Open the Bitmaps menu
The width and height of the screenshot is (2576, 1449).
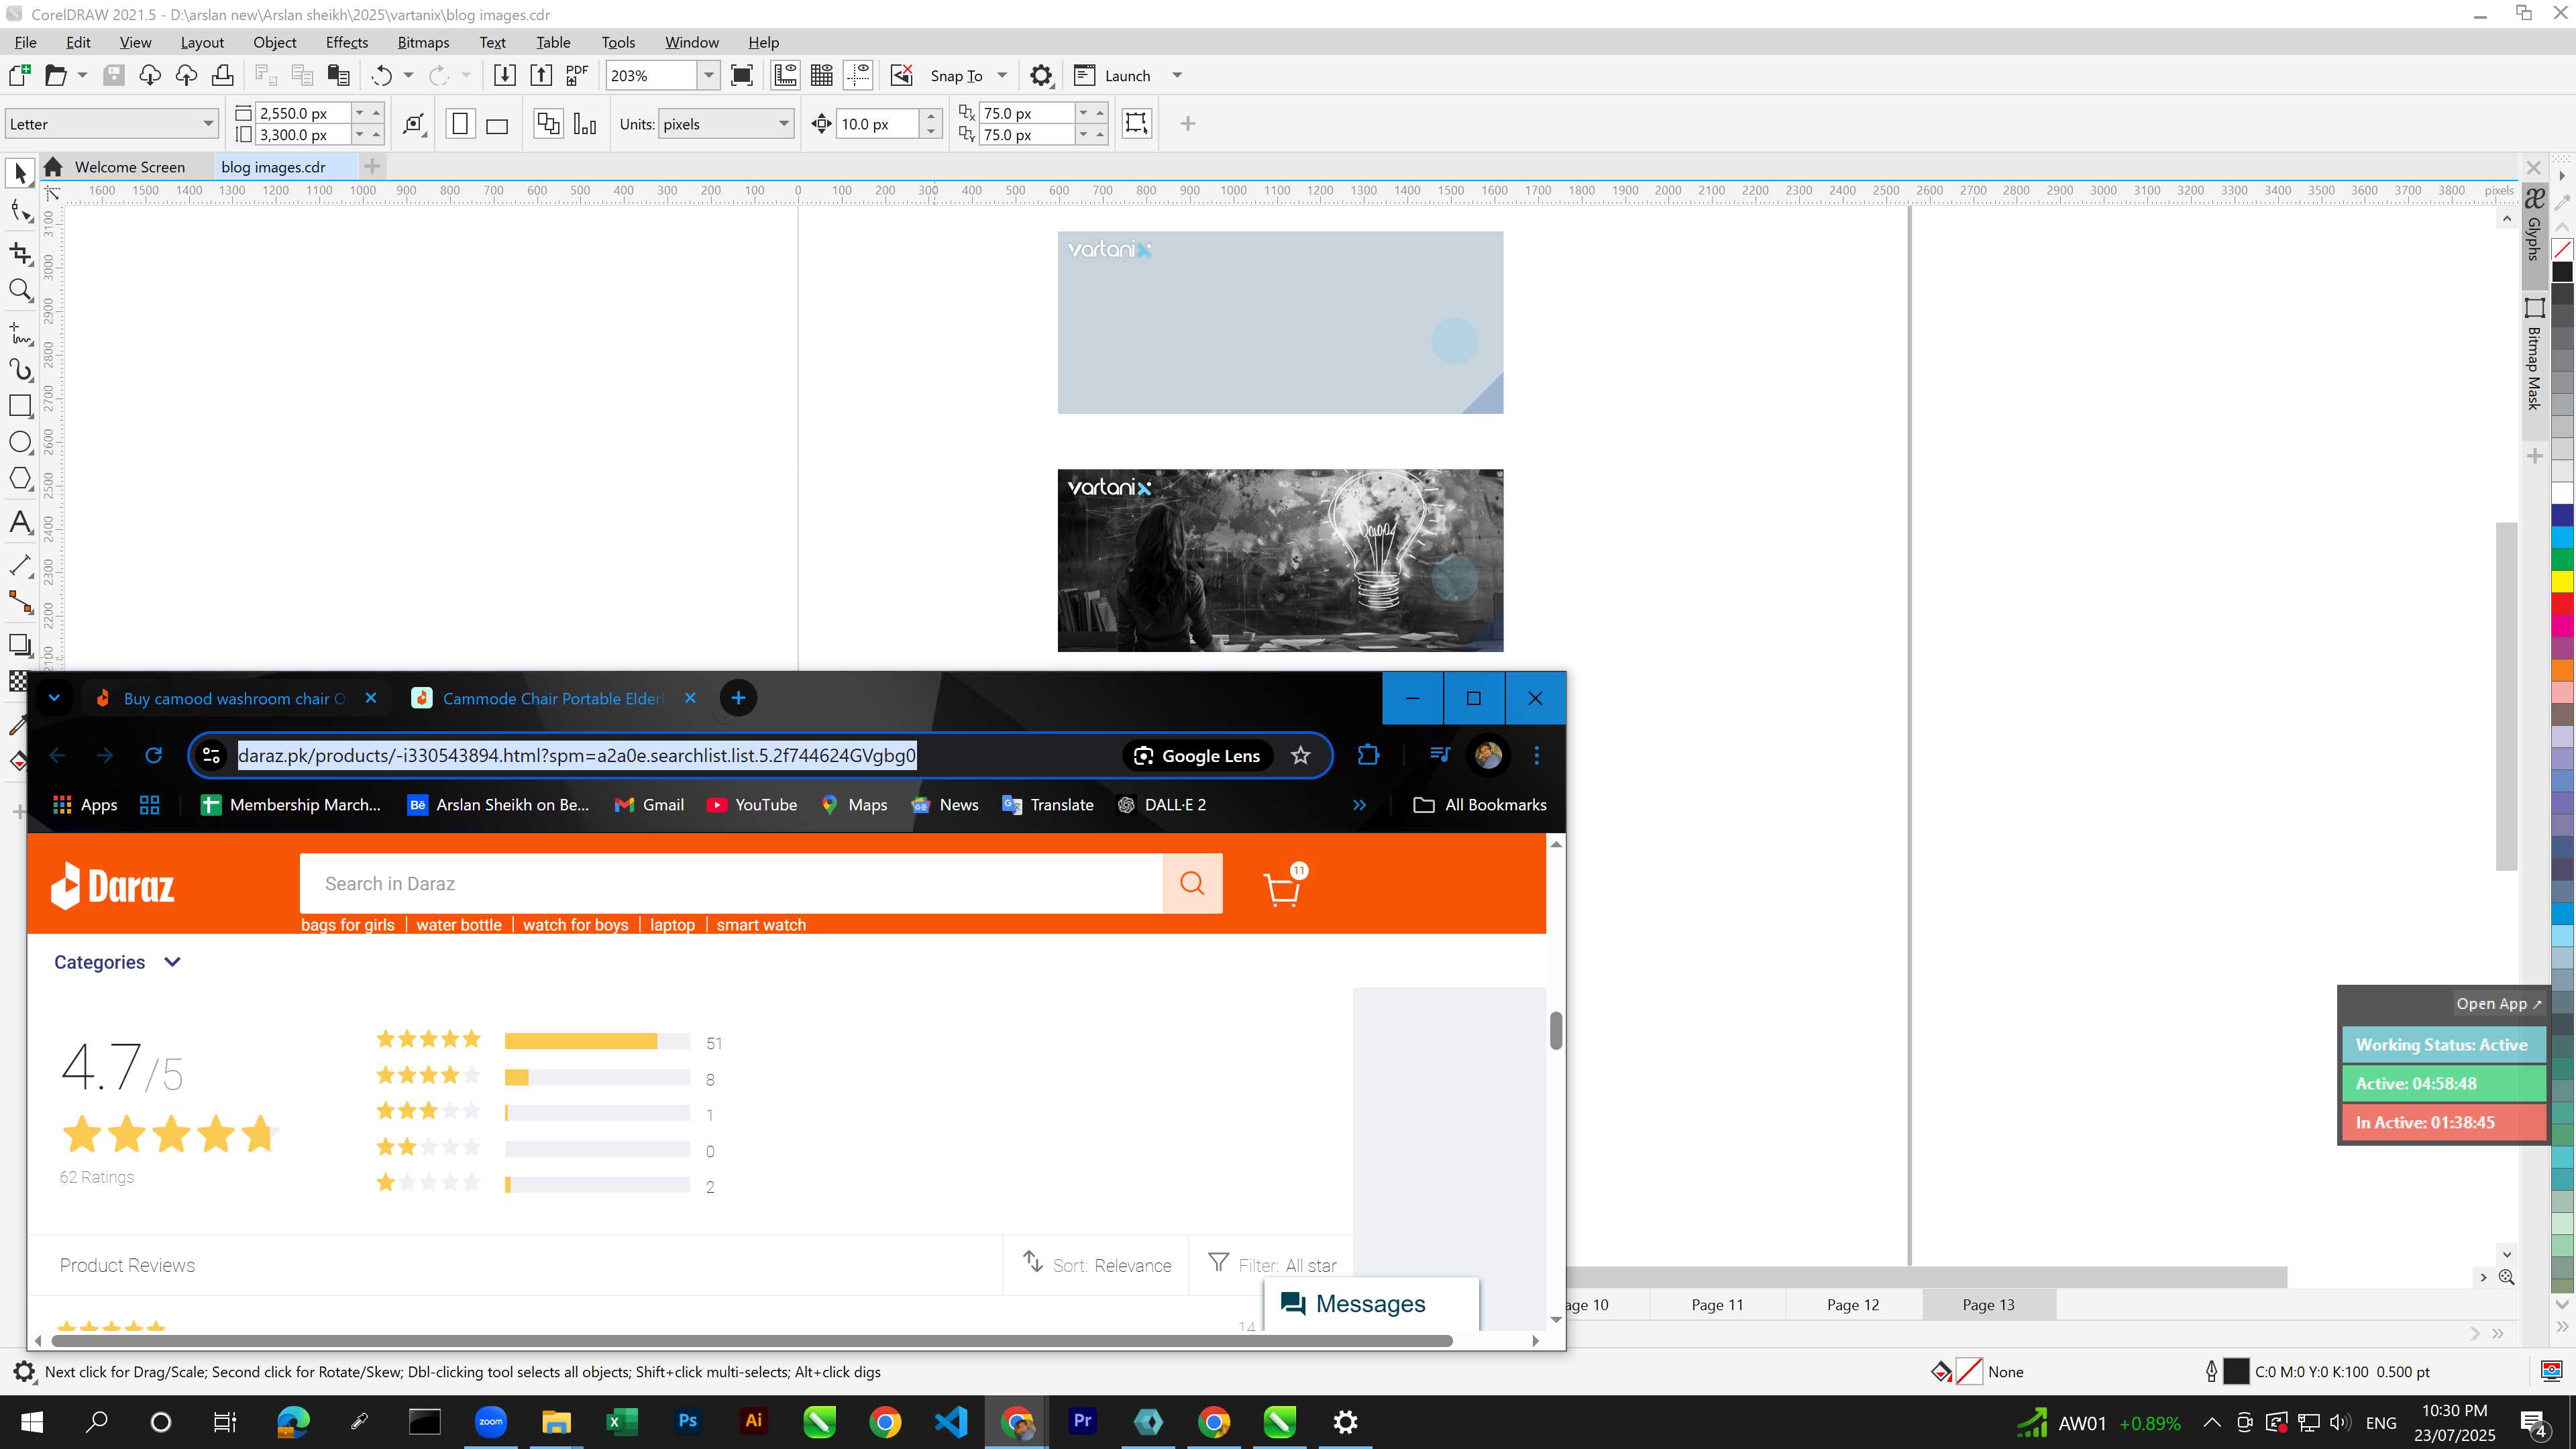pyautogui.click(x=423, y=42)
